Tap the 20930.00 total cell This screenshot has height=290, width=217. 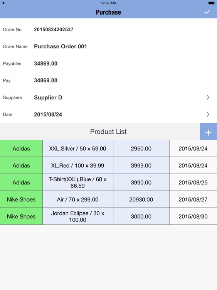point(141,200)
